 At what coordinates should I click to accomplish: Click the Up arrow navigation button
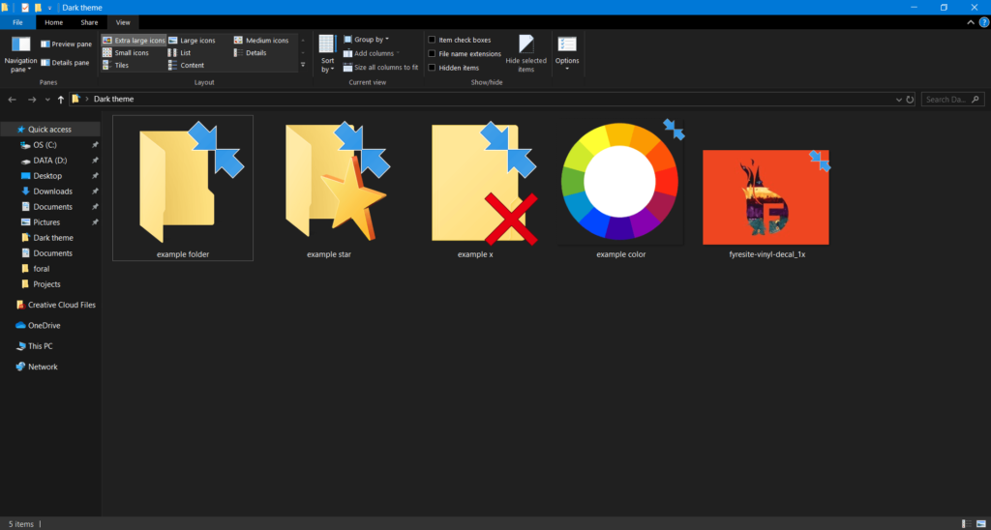point(61,99)
